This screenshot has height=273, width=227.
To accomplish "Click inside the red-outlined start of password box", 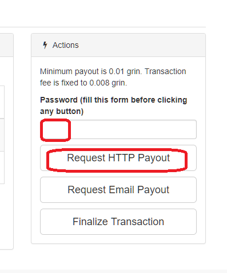I will point(55,130).
